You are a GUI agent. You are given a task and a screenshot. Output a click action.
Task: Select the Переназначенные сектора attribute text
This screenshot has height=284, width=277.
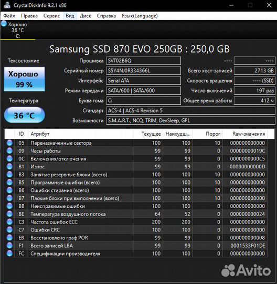pyautogui.click(x=61, y=143)
